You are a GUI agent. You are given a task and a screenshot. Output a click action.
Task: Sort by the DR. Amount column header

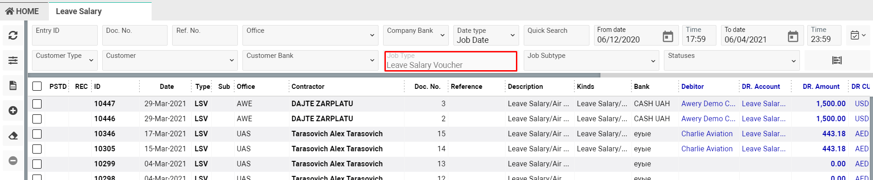[x=821, y=86]
